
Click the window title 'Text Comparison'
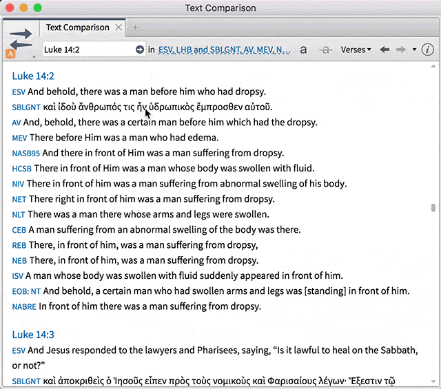tap(220, 8)
